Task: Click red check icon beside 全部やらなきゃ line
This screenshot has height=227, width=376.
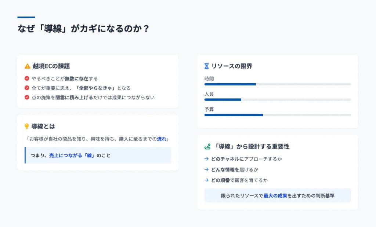Action: [x=27, y=88]
